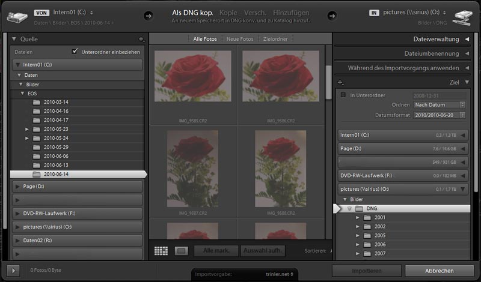Add a source with the Quelle plus icon
The image size is (481, 282).
pyautogui.click(x=141, y=39)
